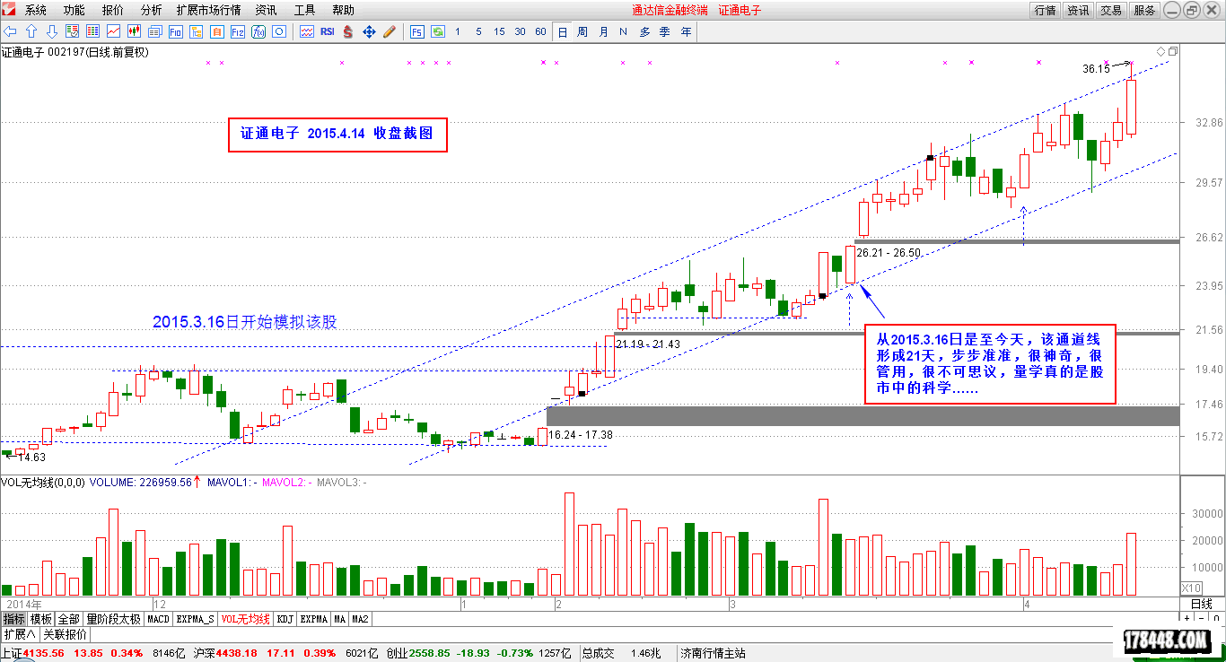The width and height of the screenshot is (1226, 662).
Task: Click the diamond icon at chart corner
Action: [x=1160, y=51]
